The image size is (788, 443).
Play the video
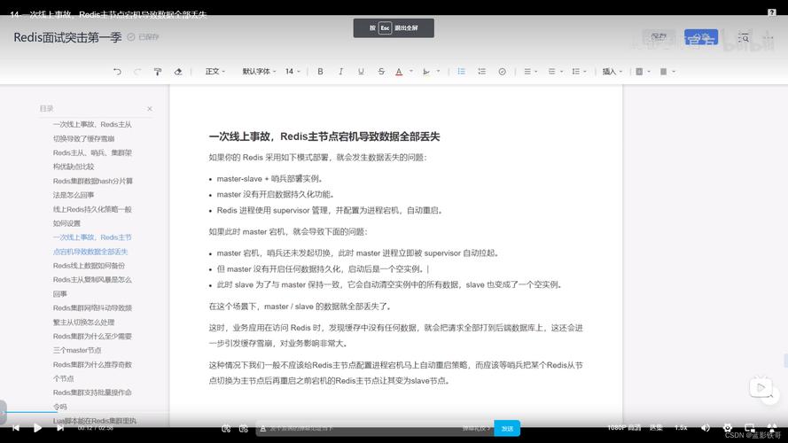(x=38, y=428)
